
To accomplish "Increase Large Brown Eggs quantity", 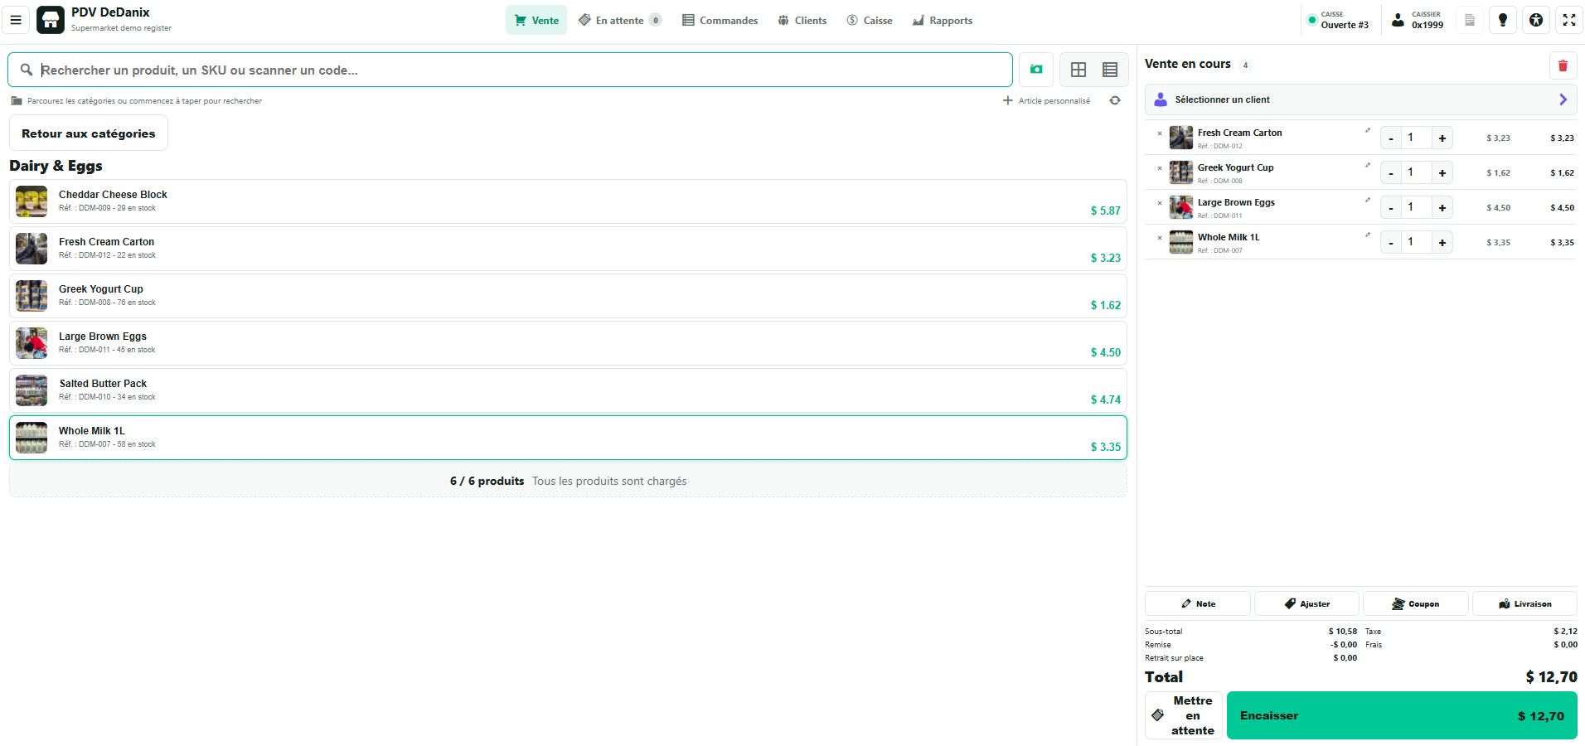I will (1442, 208).
